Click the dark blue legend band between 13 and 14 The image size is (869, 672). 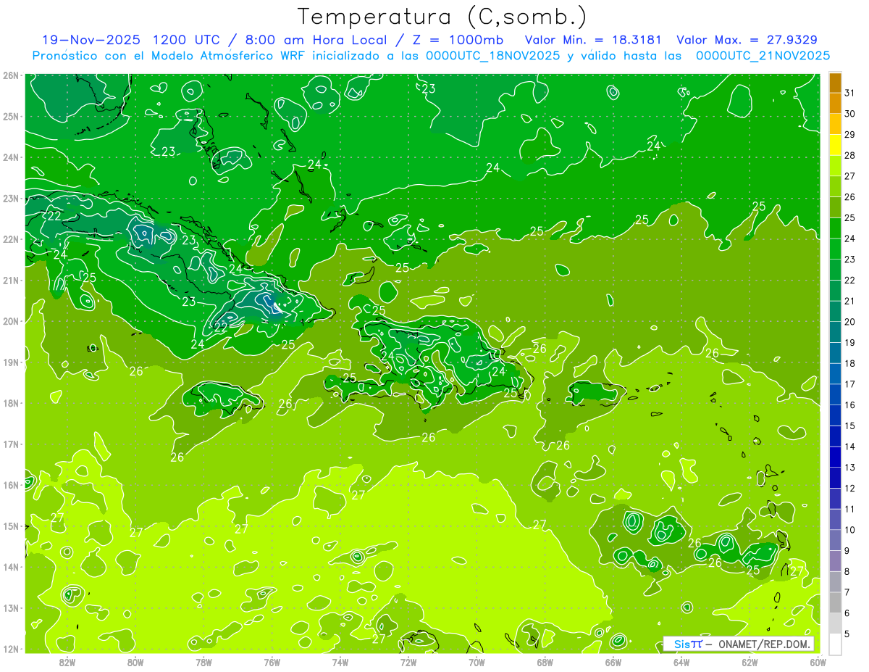pos(835,457)
